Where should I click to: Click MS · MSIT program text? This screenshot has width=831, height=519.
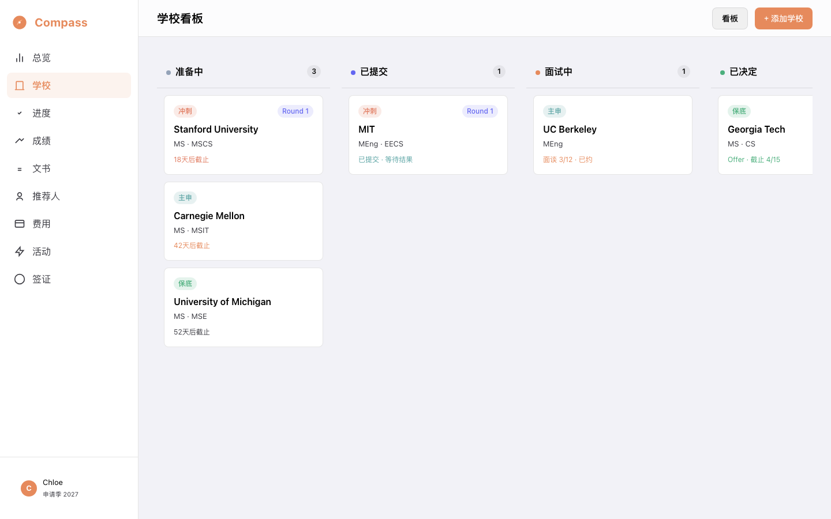pos(192,231)
